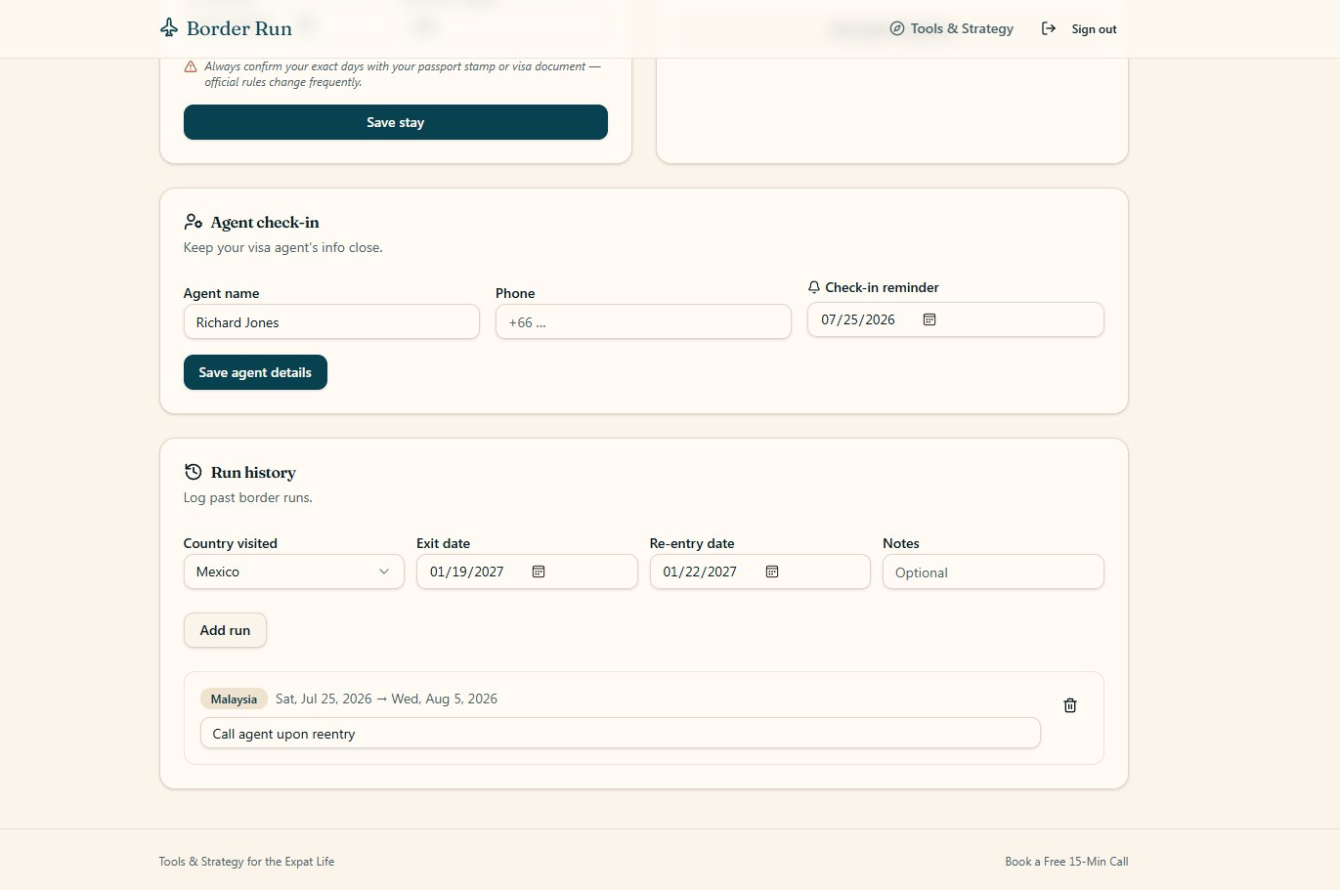The height and width of the screenshot is (890, 1340).
Task: Expand the Country visited dropdown
Action: pos(294,572)
